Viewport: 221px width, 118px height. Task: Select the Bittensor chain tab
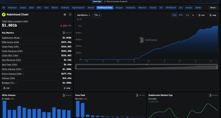point(142,7)
